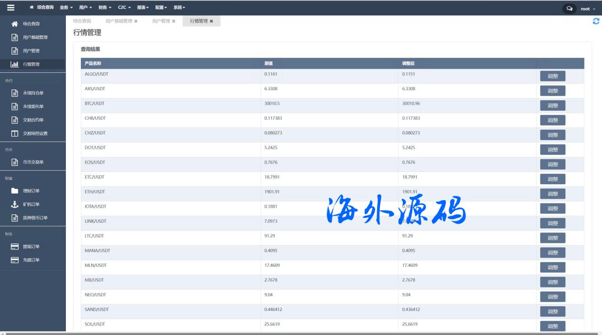Expand the C2C dropdown menu
Viewport: 602px width, 335px height.
tap(124, 8)
